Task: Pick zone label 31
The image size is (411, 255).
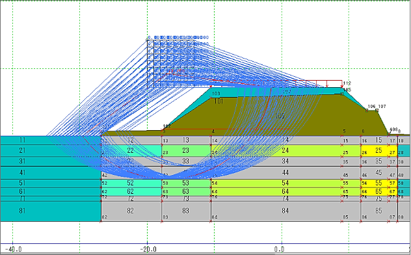Action: coord(22,161)
